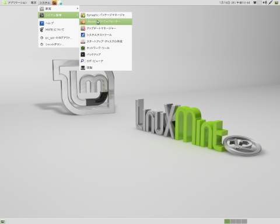Click the rightmost green tray icon on top panel
Viewport: 280px width, 224px height.
[x=276, y=3]
